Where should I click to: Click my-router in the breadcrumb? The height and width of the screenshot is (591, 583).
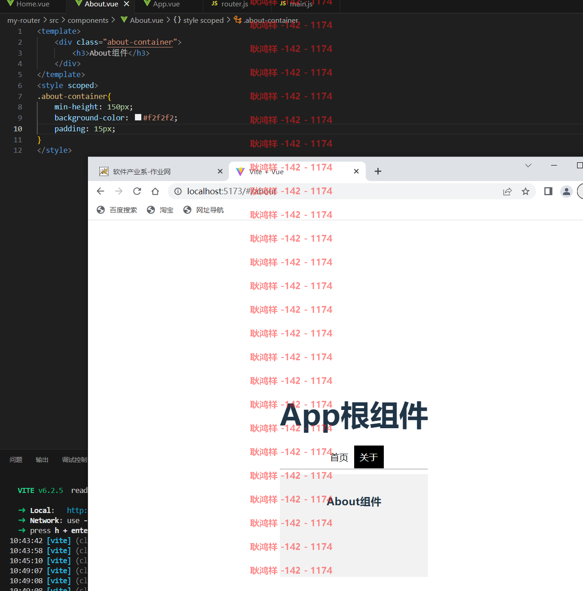(x=24, y=21)
